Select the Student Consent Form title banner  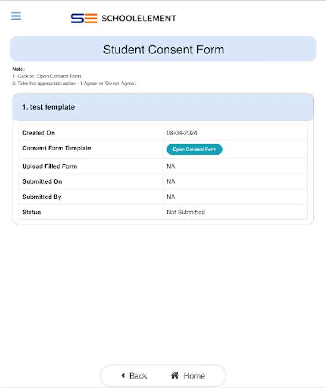tap(163, 49)
